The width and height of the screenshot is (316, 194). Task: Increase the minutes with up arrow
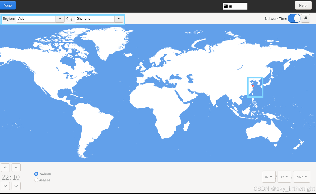(16, 168)
